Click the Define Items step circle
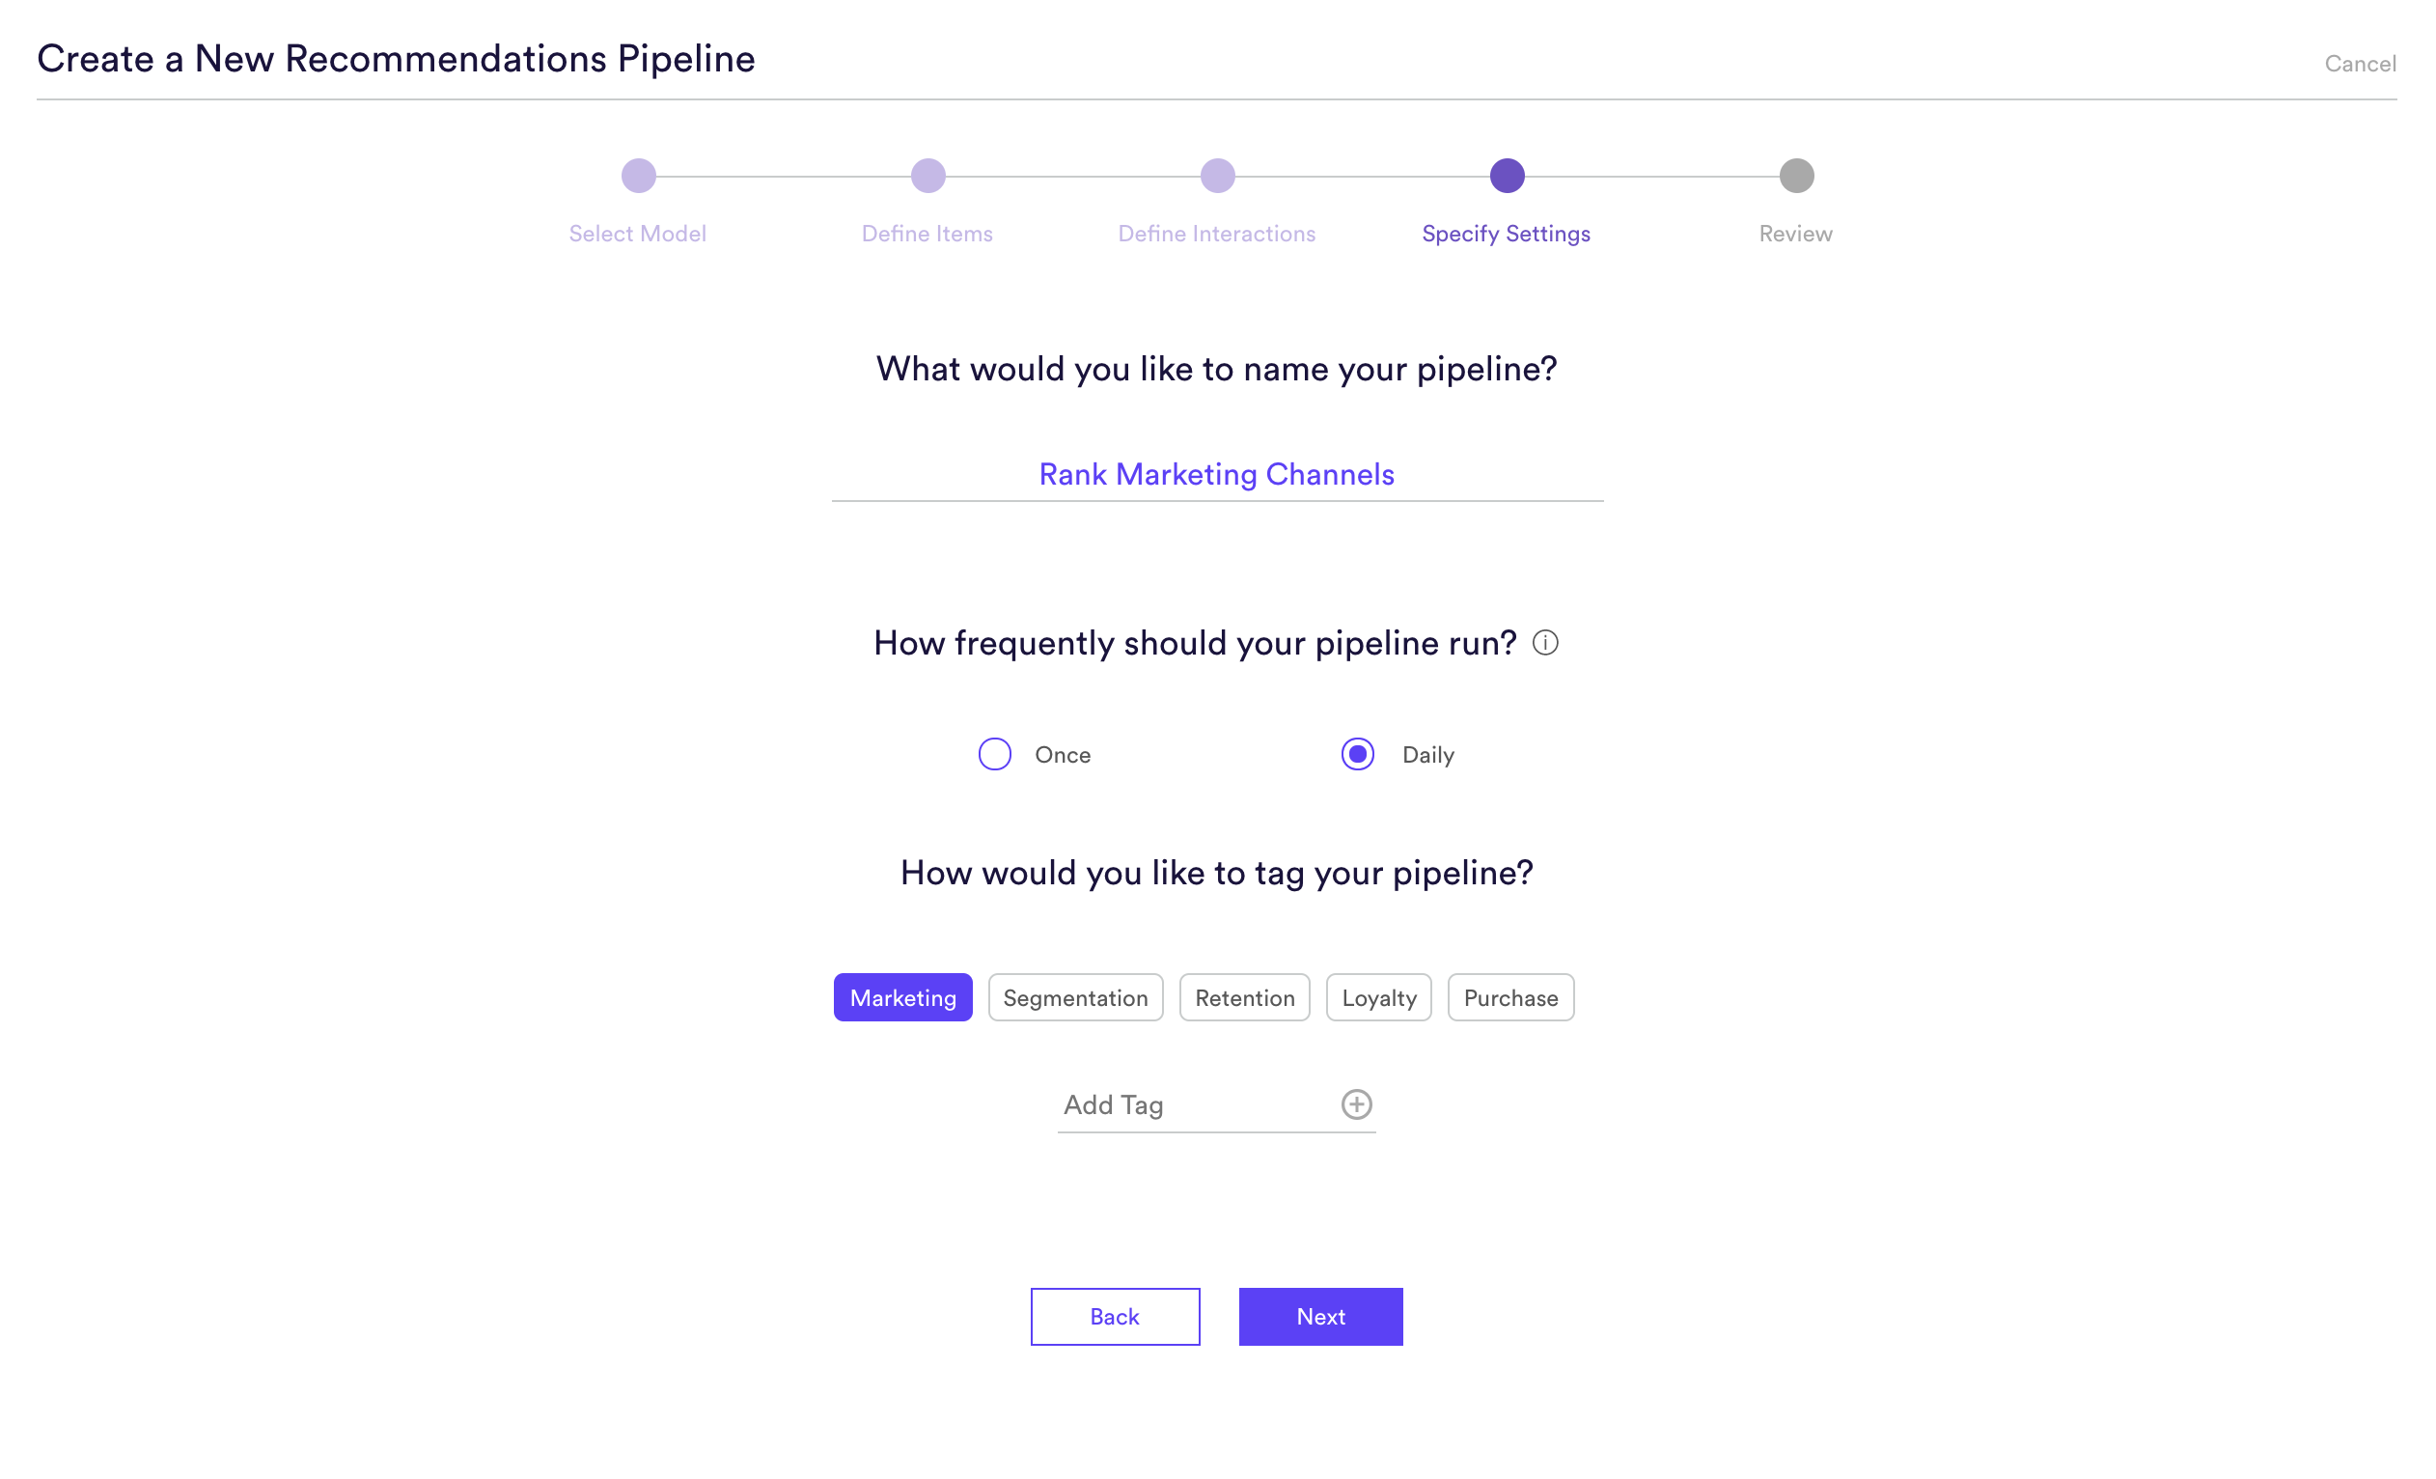2436x1479 pixels. (x=928, y=176)
